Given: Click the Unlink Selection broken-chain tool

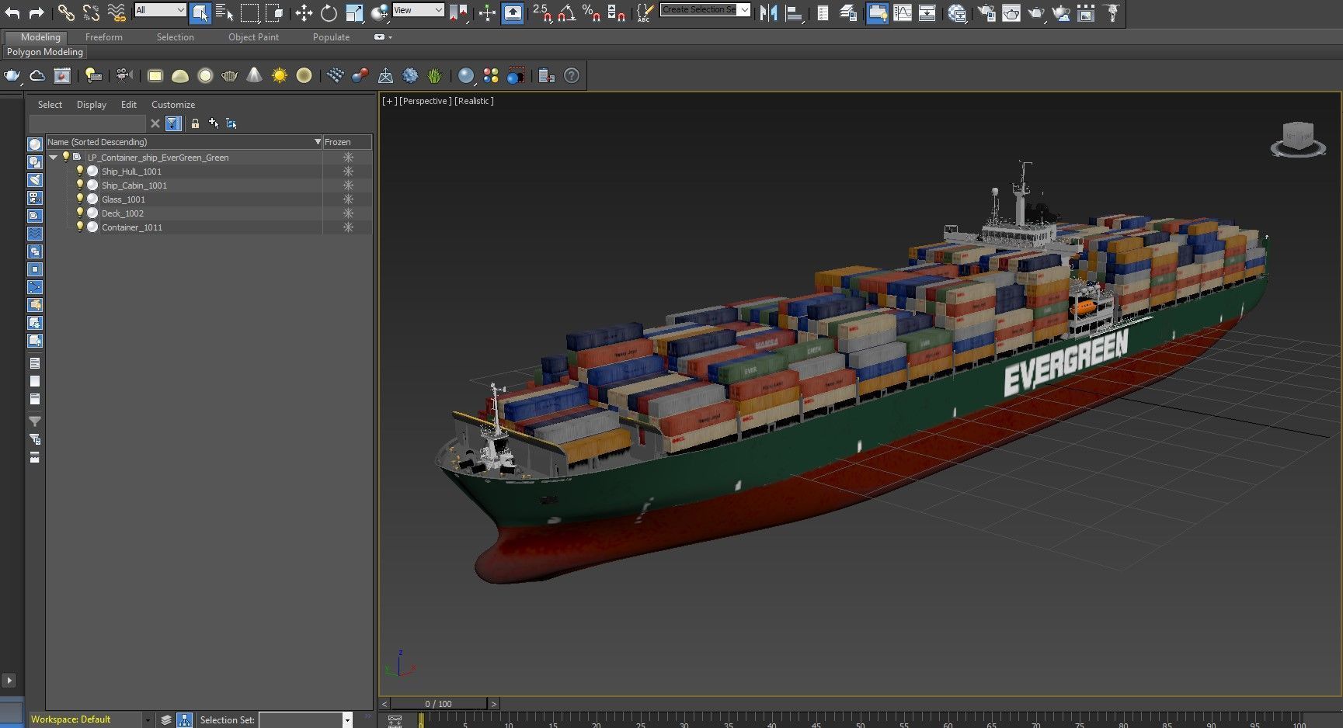Looking at the screenshot, I should pyautogui.click(x=92, y=12).
